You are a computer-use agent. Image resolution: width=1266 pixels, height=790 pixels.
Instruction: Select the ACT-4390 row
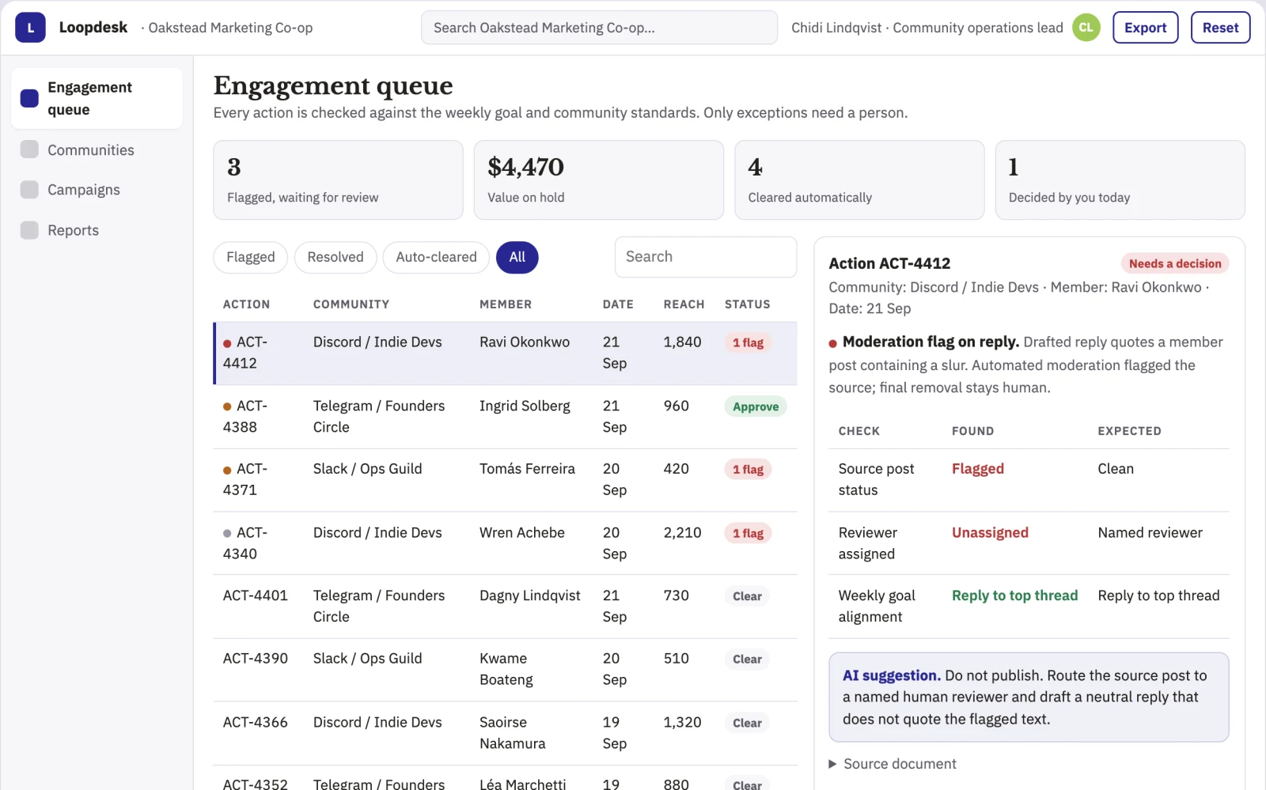click(506, 670)
